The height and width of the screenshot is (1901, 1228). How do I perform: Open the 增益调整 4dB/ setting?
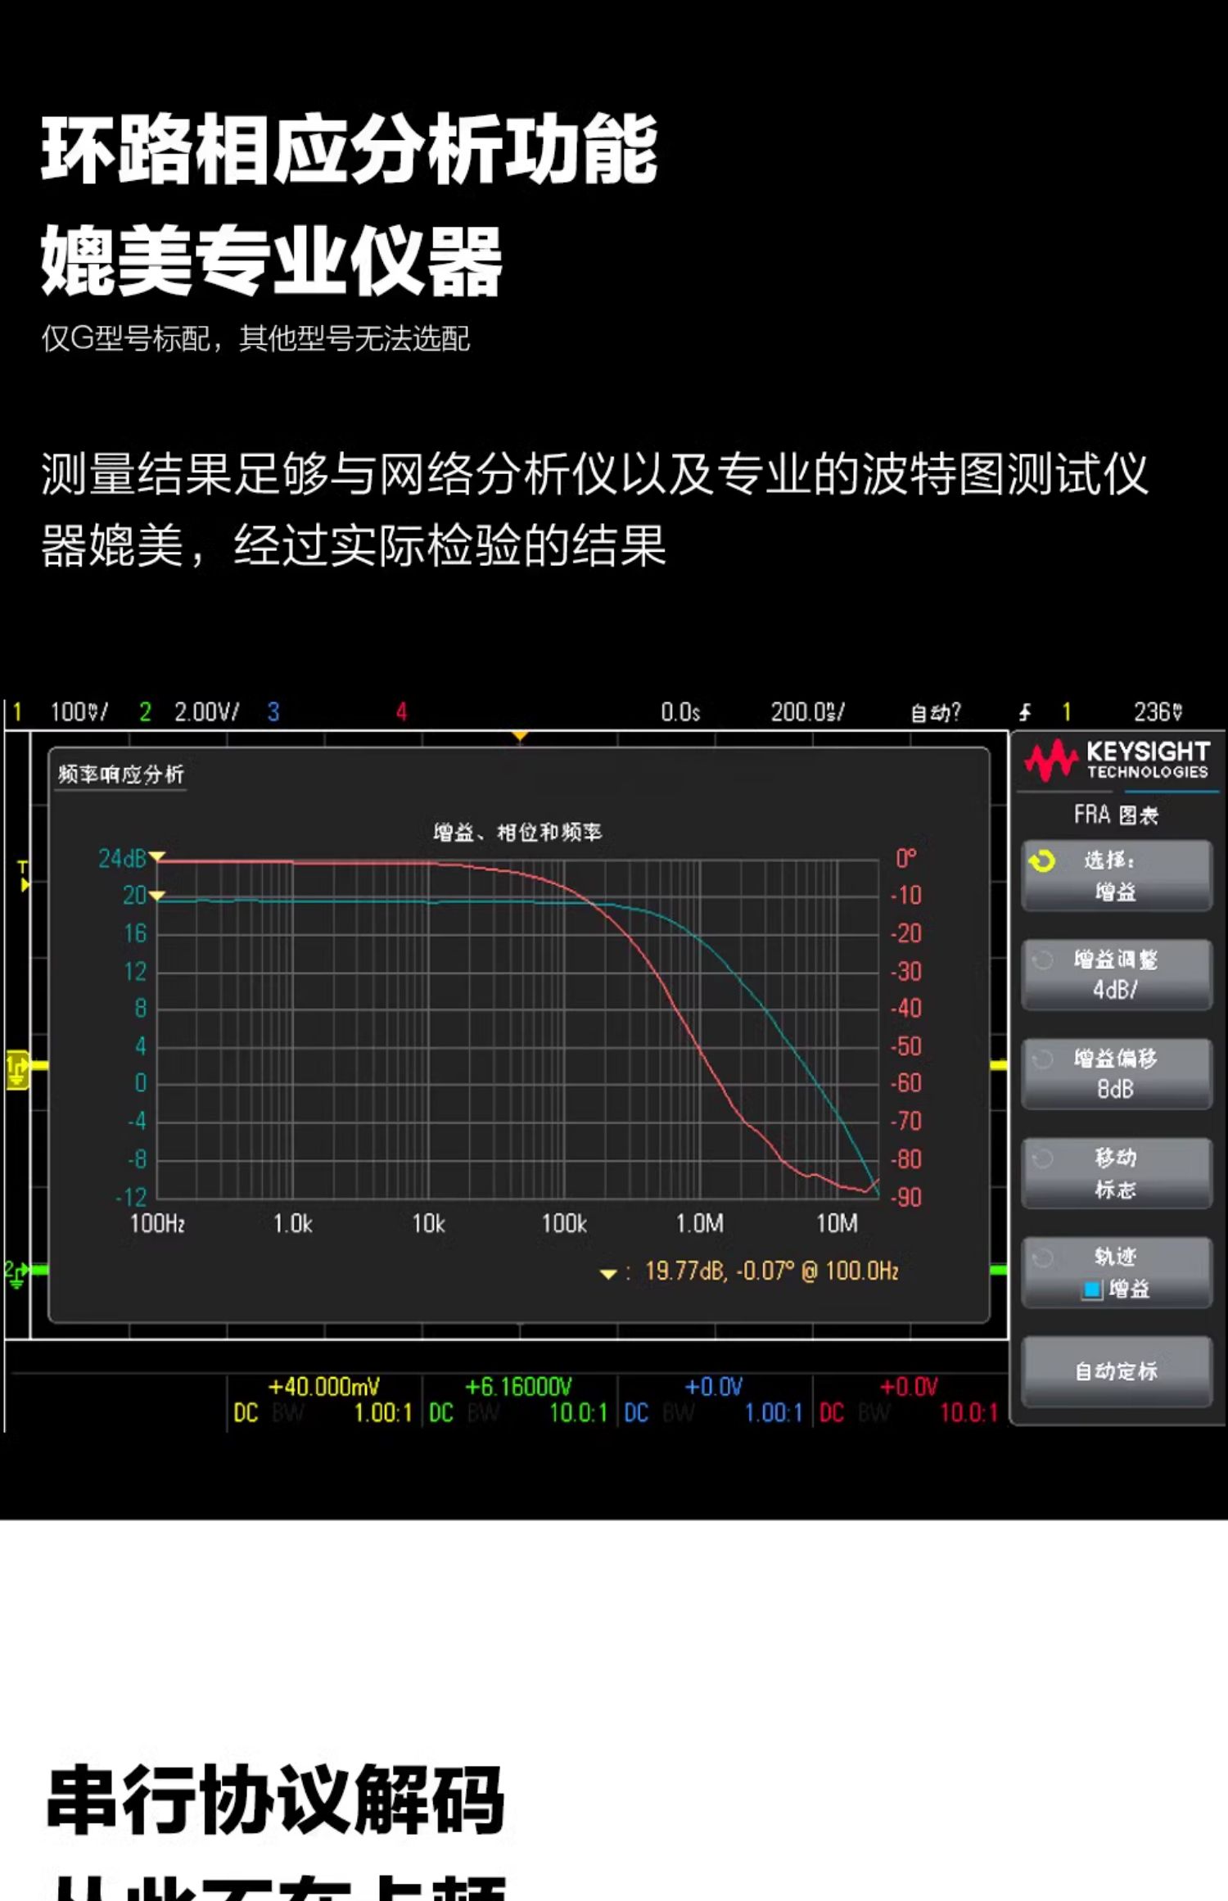point(1117,974)
